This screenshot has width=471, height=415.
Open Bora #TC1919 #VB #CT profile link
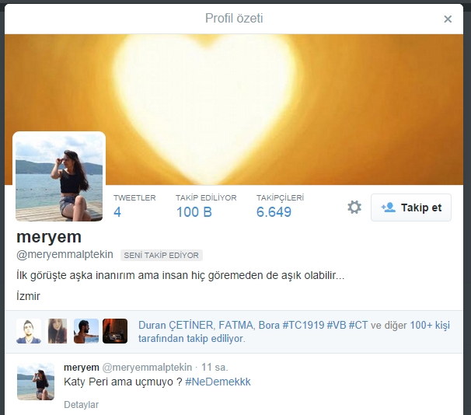pos(313,325)
